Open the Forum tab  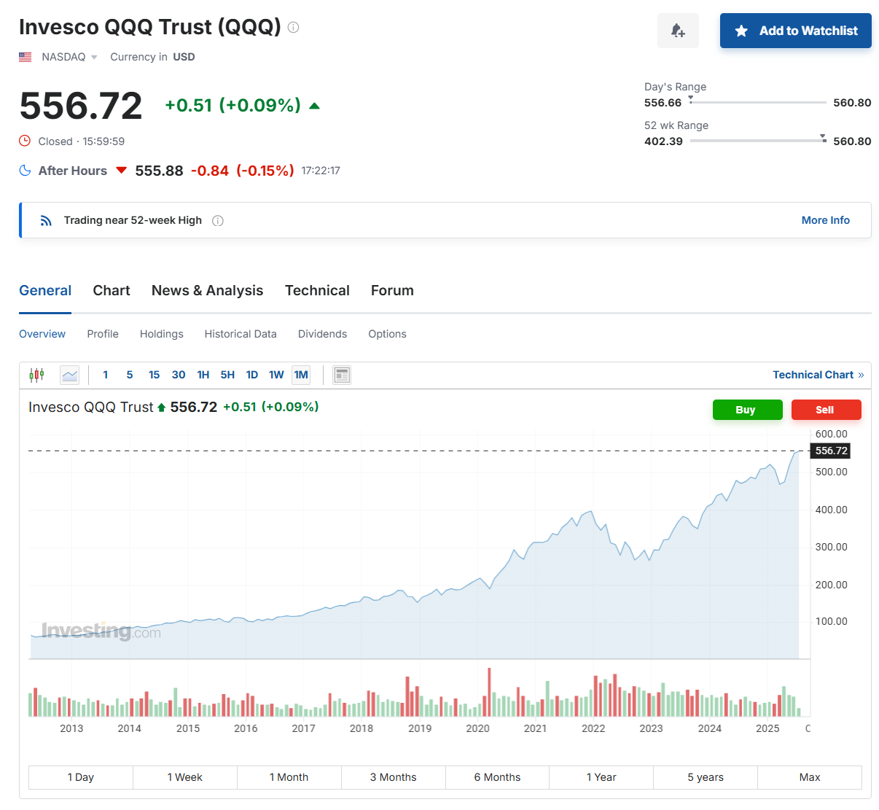392,290
